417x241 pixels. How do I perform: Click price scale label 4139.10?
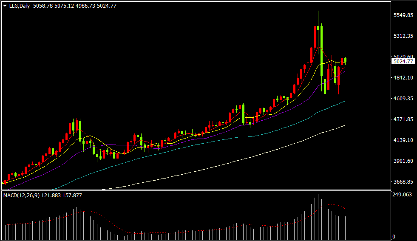(403, 140)
